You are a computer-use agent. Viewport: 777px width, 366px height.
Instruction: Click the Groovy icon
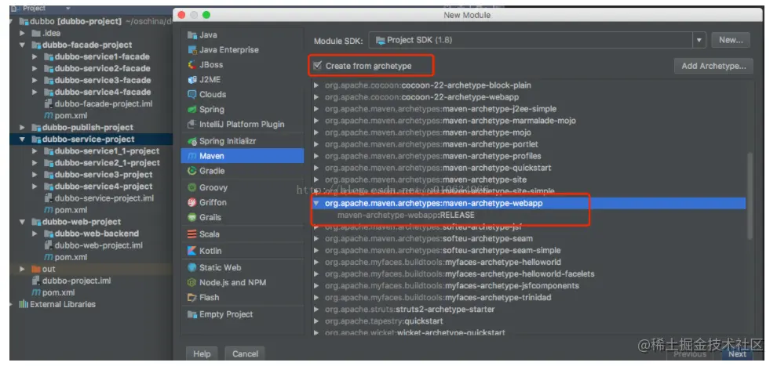coord(192,188)
